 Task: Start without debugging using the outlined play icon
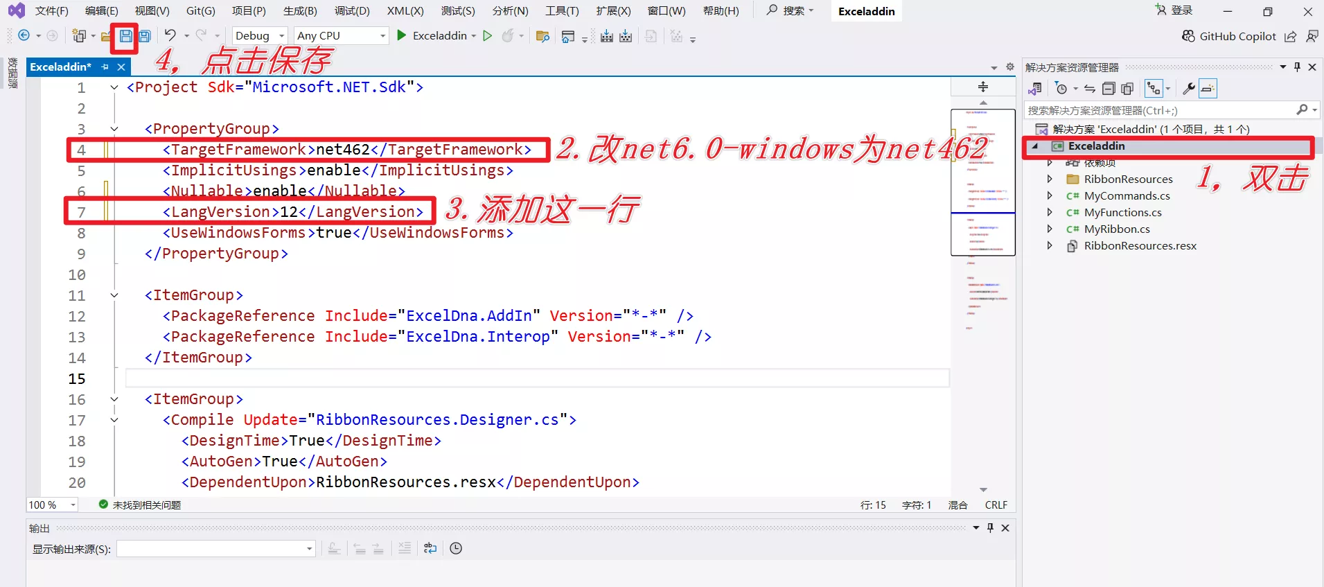(488, 35)
